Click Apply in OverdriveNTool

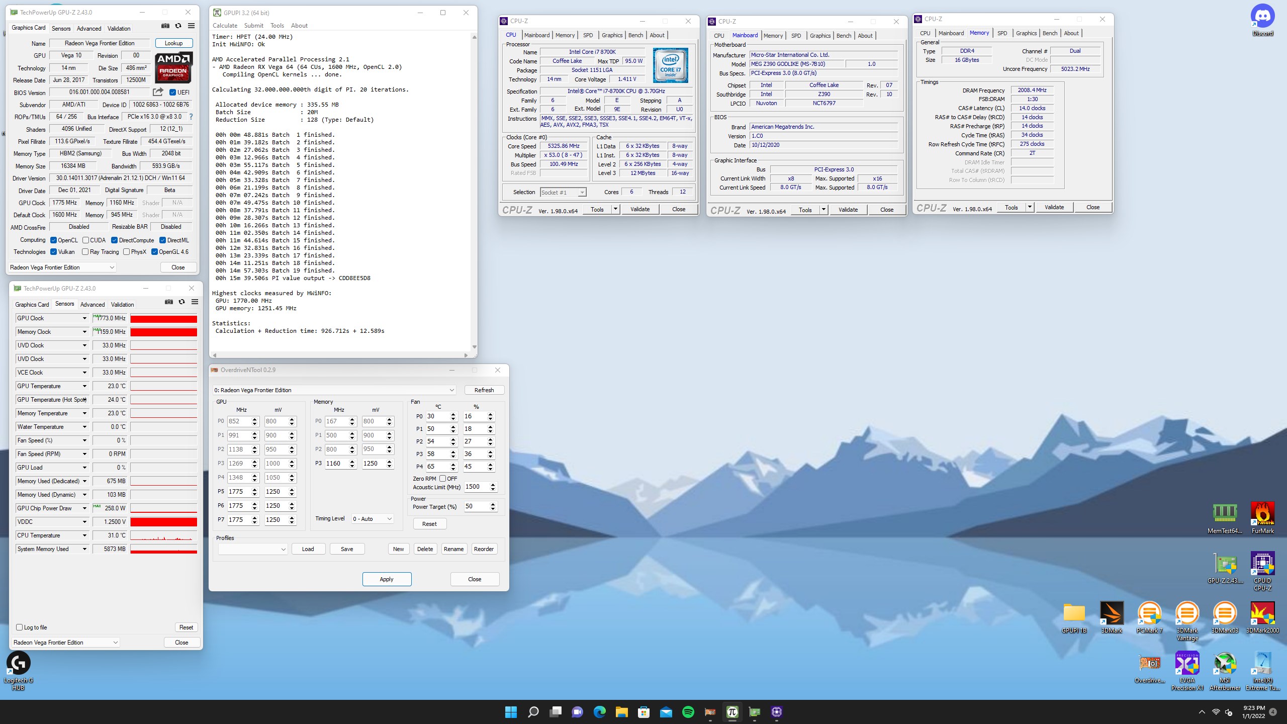(x=387, y=579)
